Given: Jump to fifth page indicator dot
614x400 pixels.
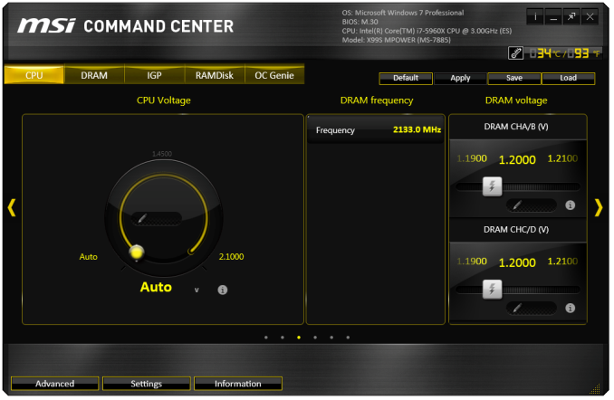Looking at the screenshot, I should [x=331, y=338].
